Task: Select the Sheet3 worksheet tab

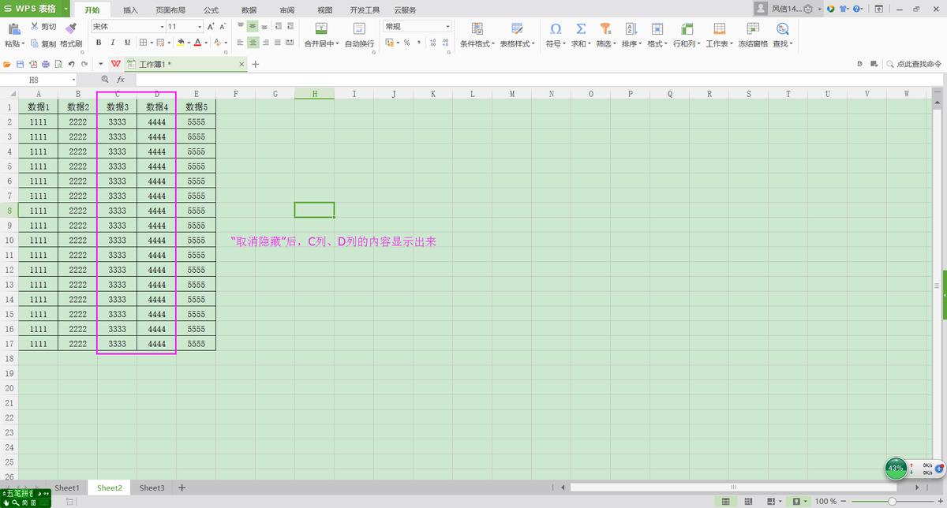Action: tap(152, 487)
